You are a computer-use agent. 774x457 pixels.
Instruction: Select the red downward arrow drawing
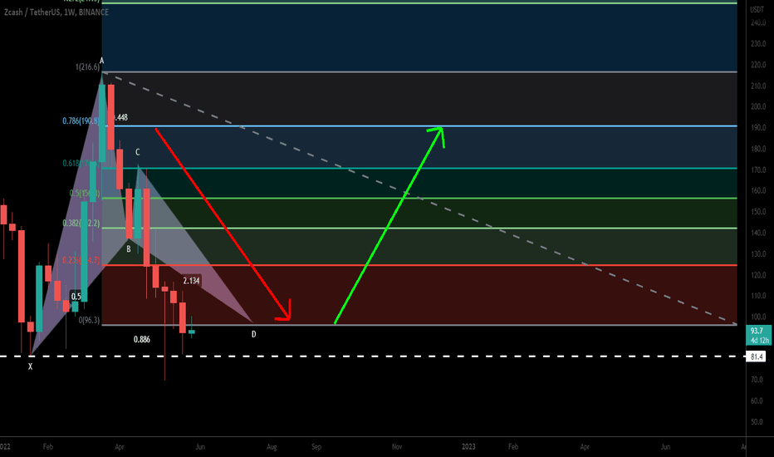[223, 224]
